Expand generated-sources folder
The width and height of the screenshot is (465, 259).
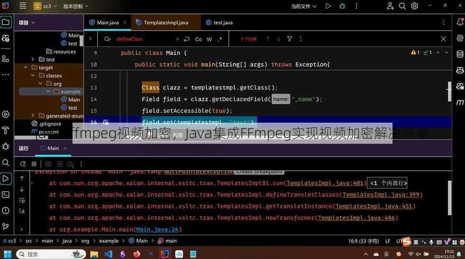coord(33,116)
